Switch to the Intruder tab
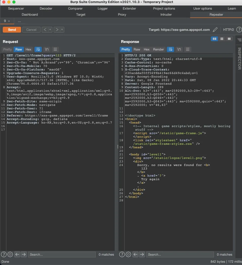The width and height of the screenshot is (242, 265). (166, 14)
